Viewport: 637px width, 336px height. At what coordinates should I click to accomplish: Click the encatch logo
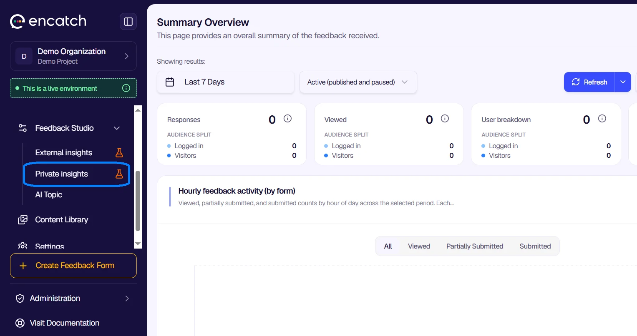coord(48,21)
